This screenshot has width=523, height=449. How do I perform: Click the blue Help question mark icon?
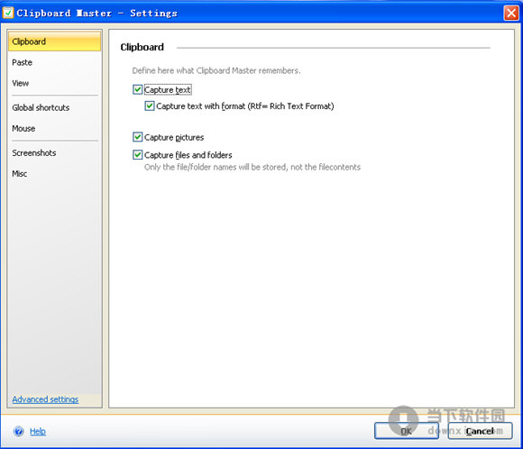(18, 431)
